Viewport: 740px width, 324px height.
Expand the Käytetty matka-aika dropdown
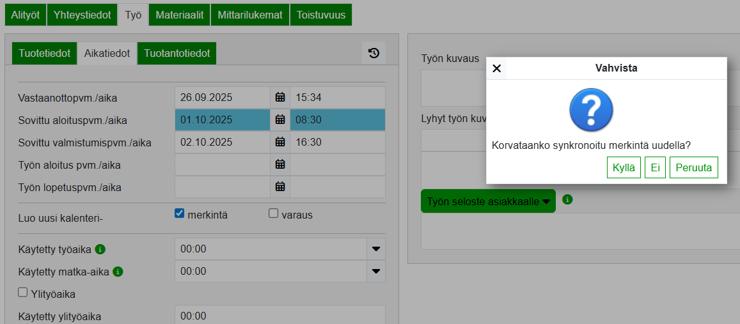click(x=376, y=272)
